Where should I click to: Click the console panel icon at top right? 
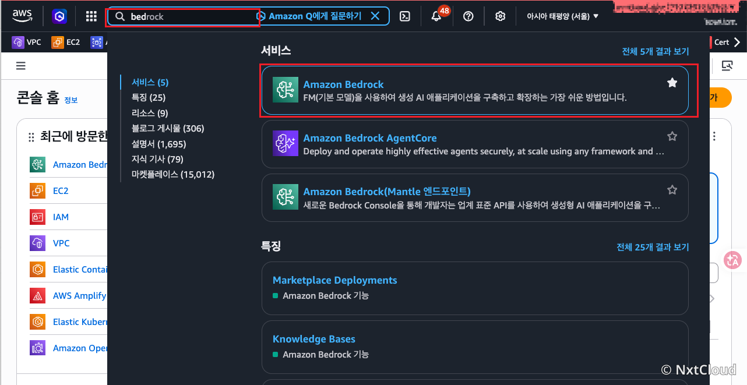[727, 66]
